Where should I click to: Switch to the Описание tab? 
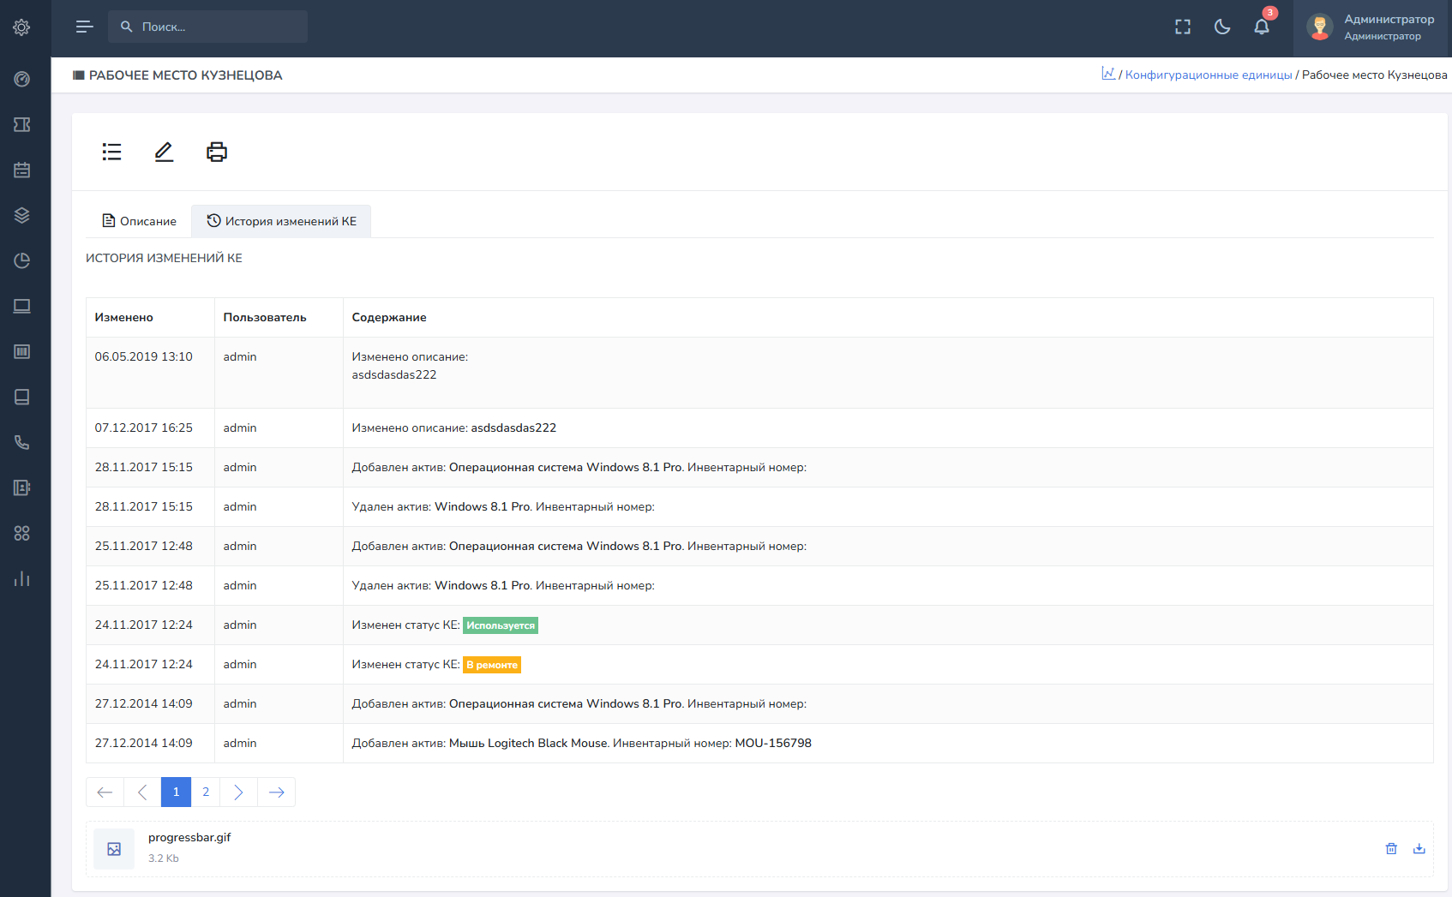pyautogui.click(x=139, y=221)
